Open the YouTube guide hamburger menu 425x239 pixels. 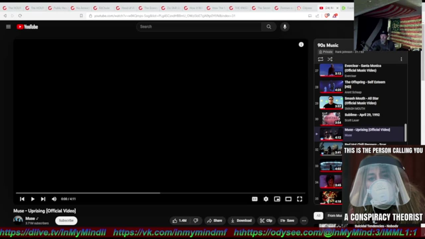point(8,27)
